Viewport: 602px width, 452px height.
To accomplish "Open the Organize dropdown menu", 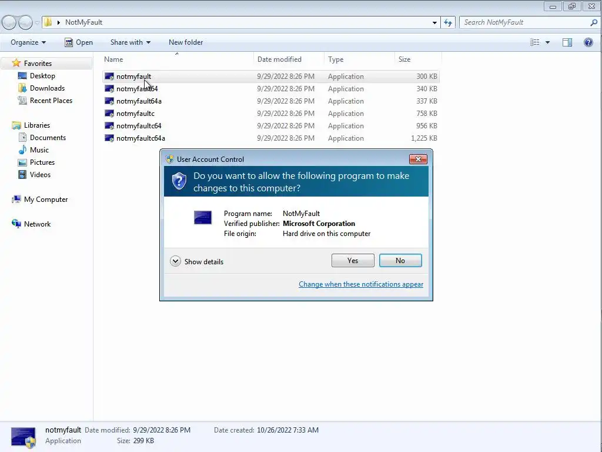I will tap(28, 42).
